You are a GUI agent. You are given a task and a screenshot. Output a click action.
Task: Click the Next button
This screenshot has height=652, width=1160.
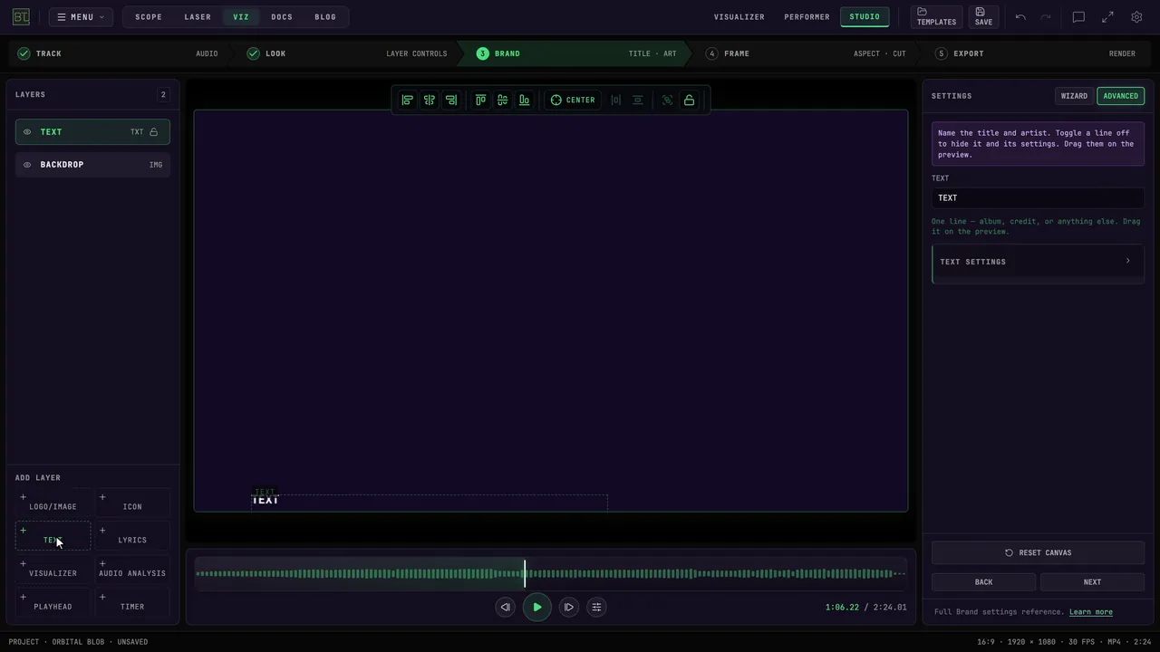click(1092, 582)
